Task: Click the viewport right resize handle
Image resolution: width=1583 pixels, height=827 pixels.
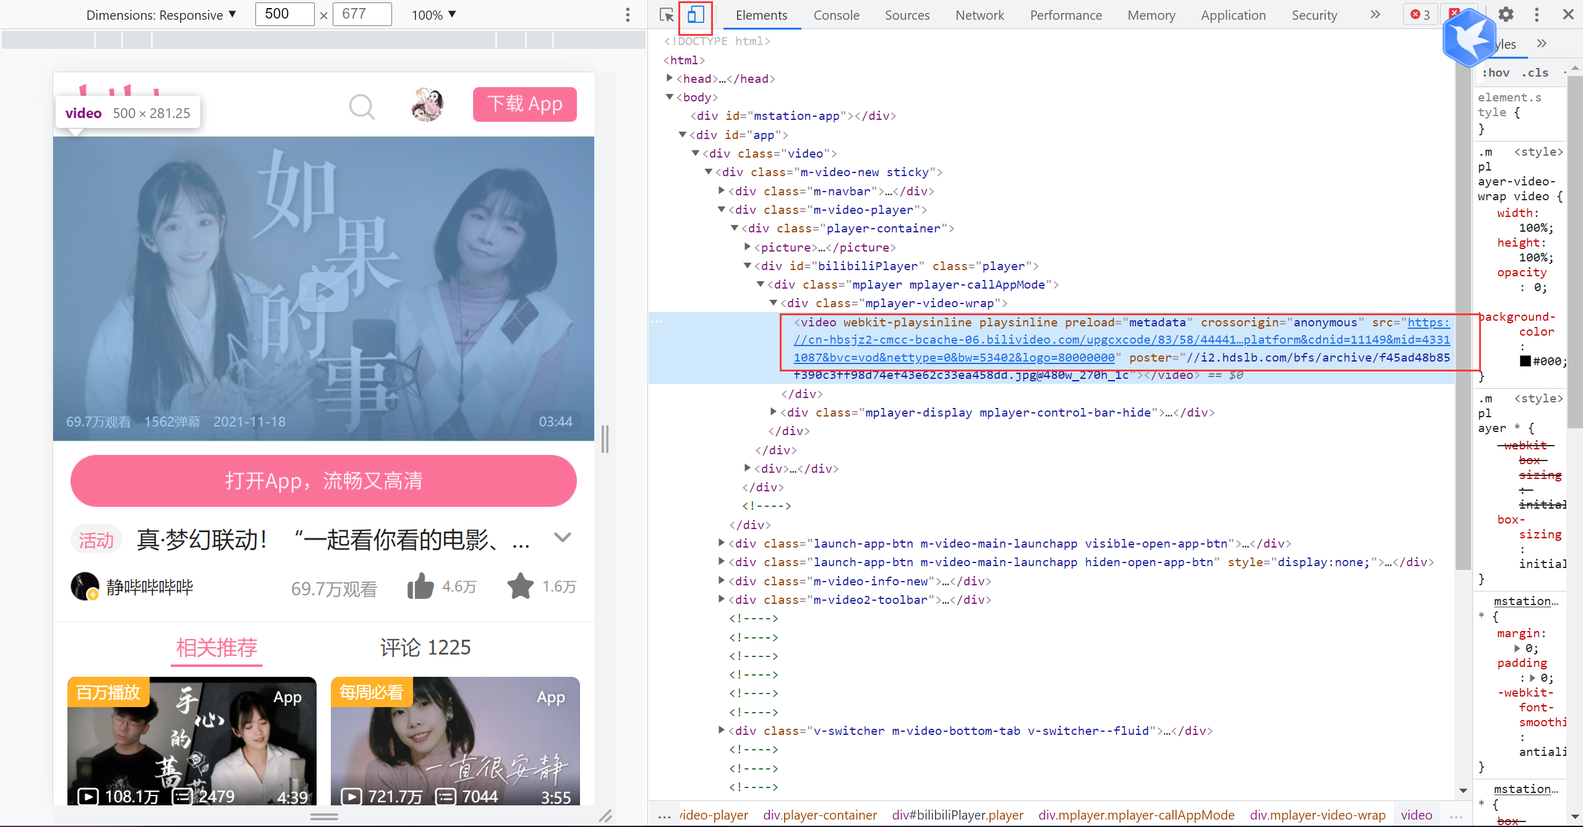Action: point(605,439)
